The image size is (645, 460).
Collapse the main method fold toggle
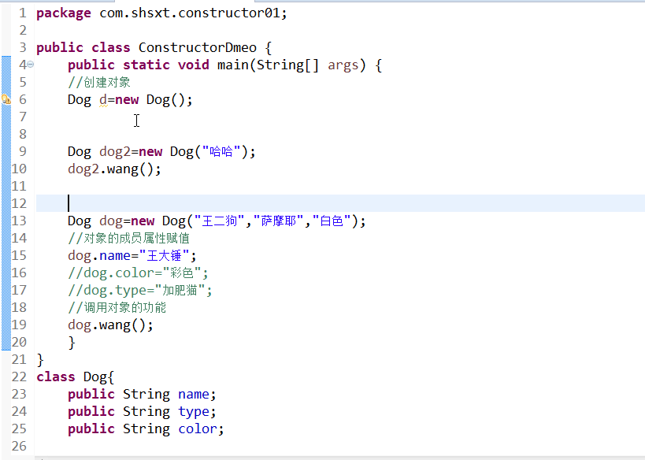point(31,64)
